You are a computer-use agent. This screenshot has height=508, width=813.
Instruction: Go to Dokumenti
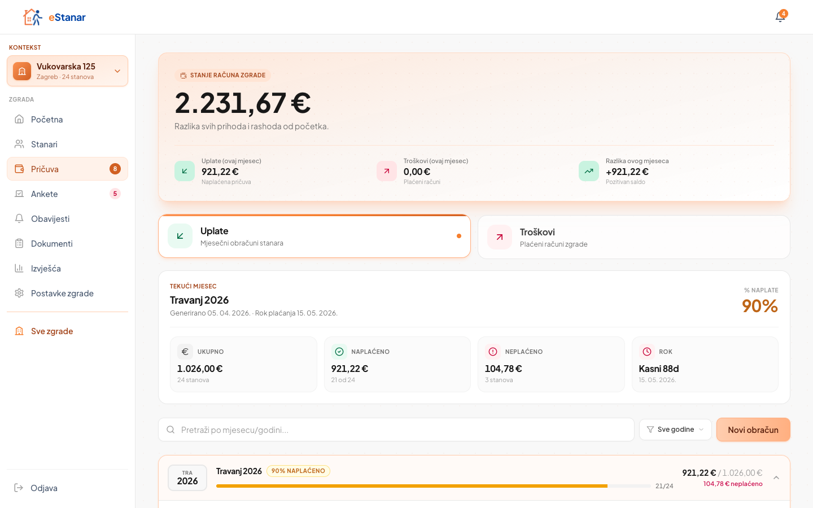tap(67, 243)
